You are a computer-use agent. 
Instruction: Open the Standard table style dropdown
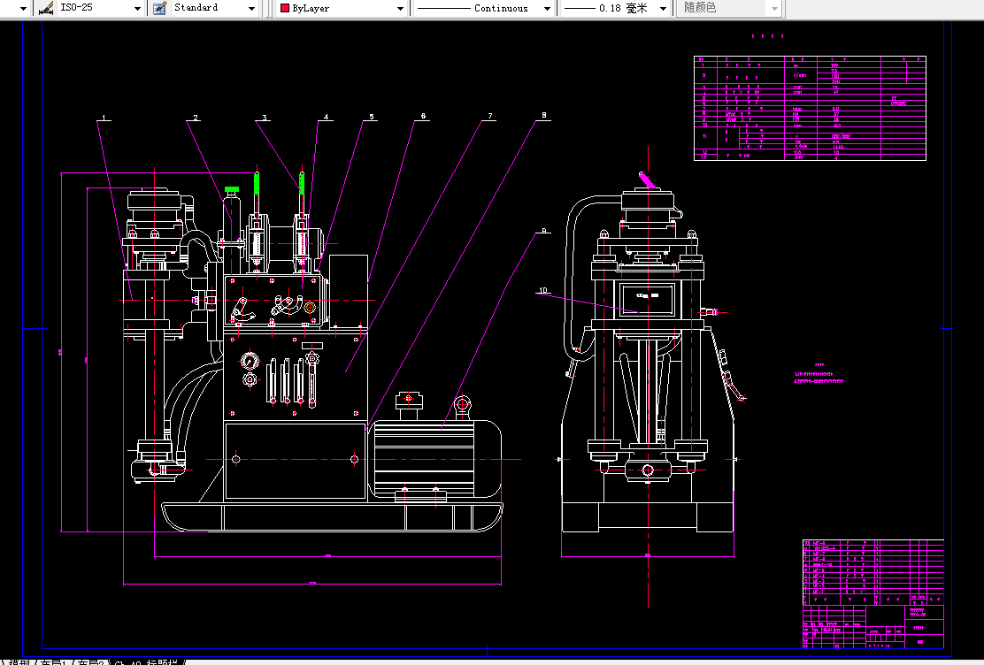pos(251,9)
